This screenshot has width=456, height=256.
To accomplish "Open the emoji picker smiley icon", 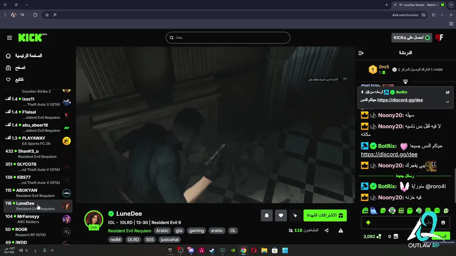I will [x=443, y=223].
